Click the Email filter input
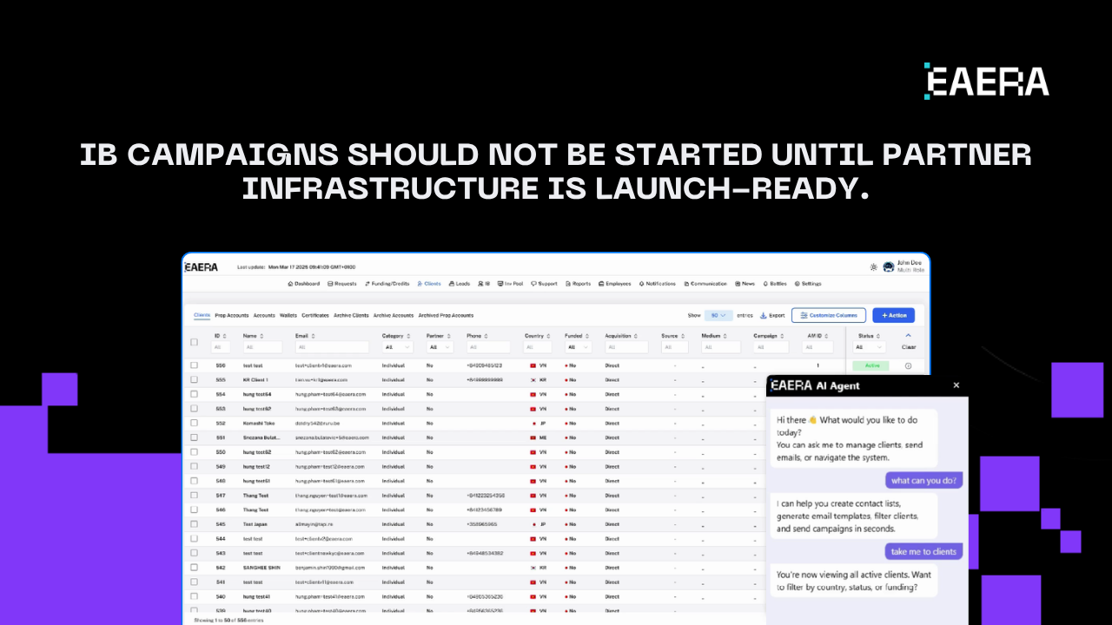The image size is (1112, 625). click(332, 347)
